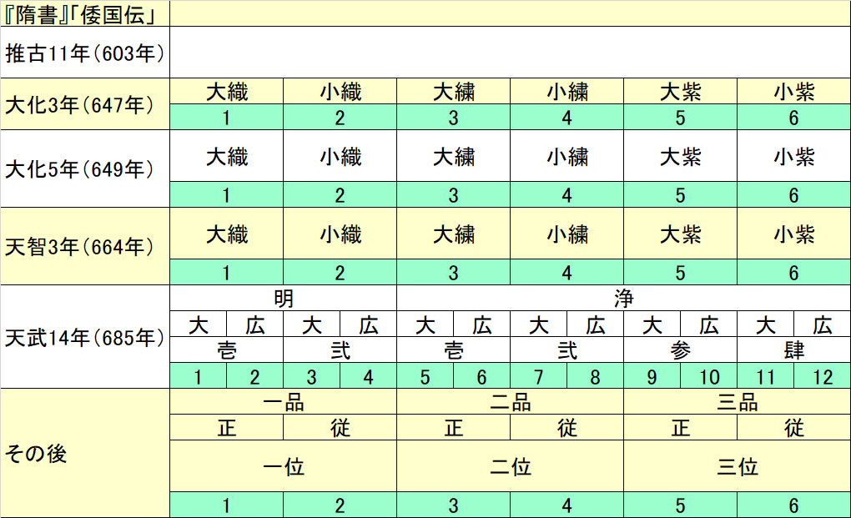851x518 pixels.
Task: Select the 大化3年(647年) row label
Action: point(84,105)
